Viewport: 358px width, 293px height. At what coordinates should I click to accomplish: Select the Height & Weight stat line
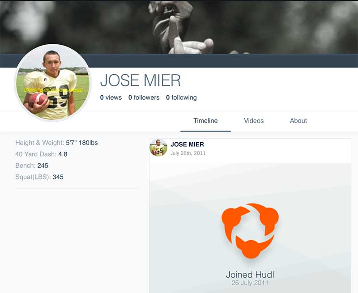pyautogui.click(x=56, y=143)
